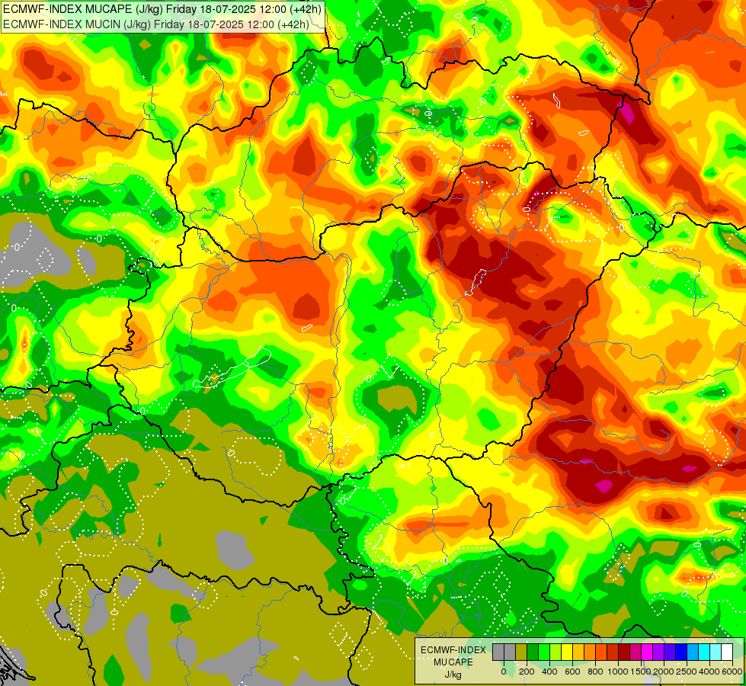Click the legend scale value 800
The image size is (746, 686).
click(595, 672)
